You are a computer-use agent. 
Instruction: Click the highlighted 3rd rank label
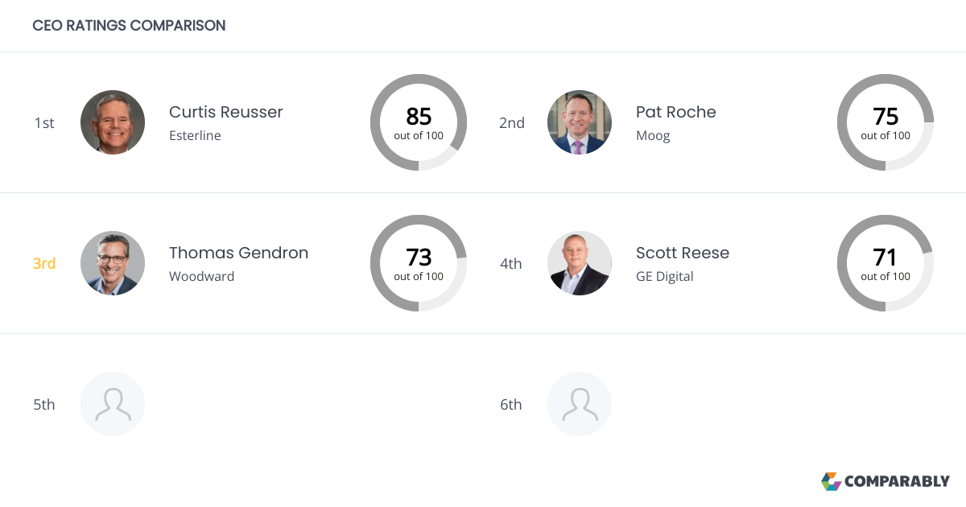[44, 263]
